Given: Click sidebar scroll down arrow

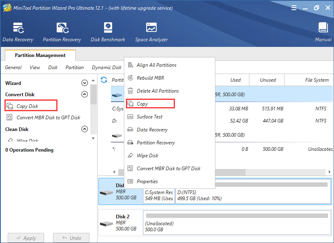Looking at the screenshot, I should click(93, 138).
